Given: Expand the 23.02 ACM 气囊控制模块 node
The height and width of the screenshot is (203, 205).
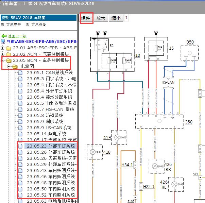Looking at the screenshot, I should coord(2,54).
